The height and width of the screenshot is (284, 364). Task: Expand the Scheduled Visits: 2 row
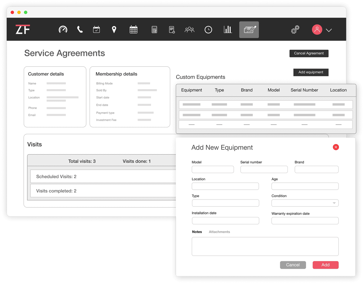point(103,176)
